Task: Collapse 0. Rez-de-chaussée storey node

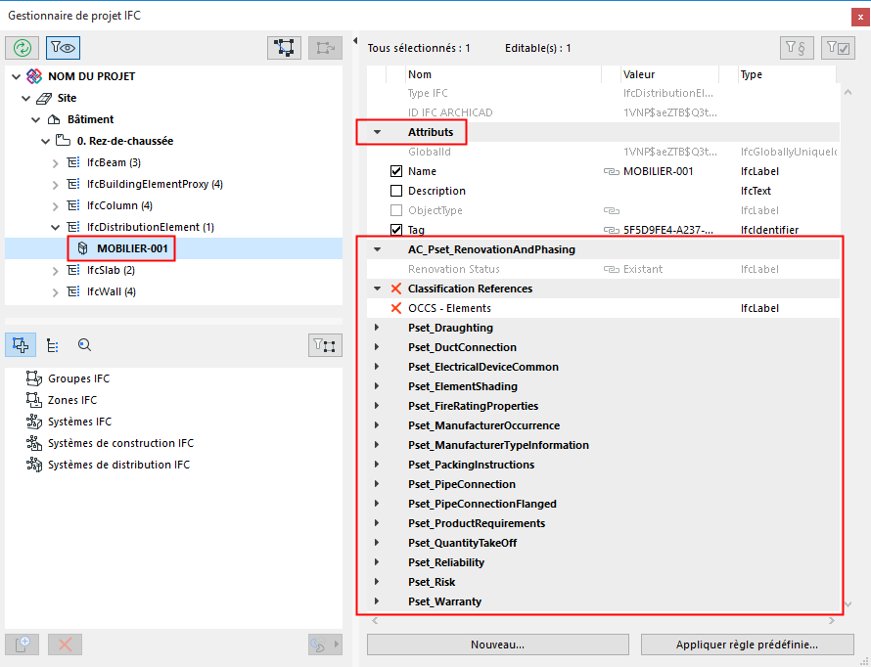Action: (x=46, y=142)
